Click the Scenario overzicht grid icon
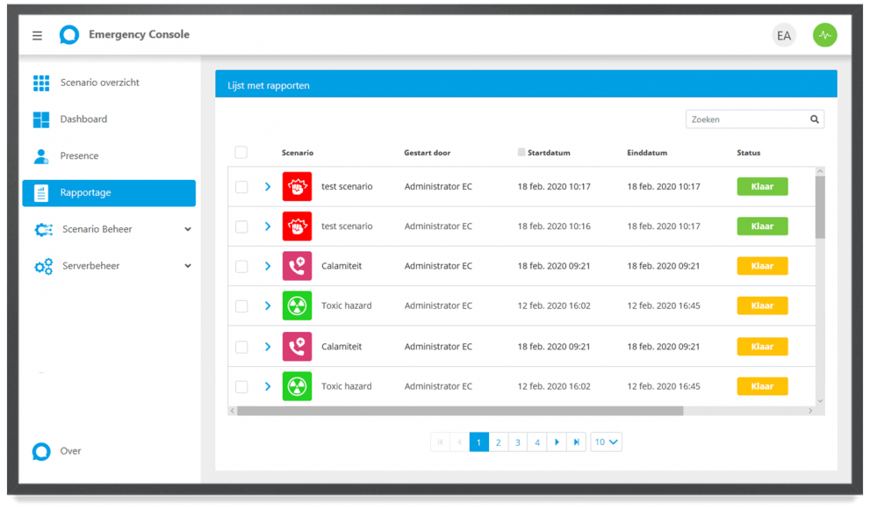This screenshot has height=510, width=870. pos(41,83)
